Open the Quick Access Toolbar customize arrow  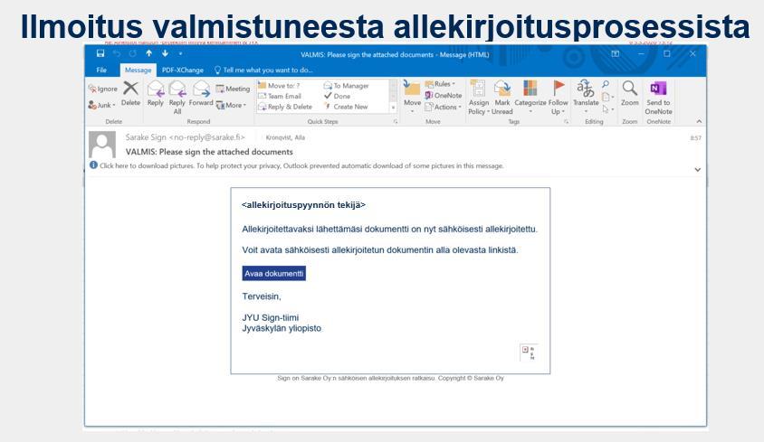pyautogui.click(x=180, y=53)
